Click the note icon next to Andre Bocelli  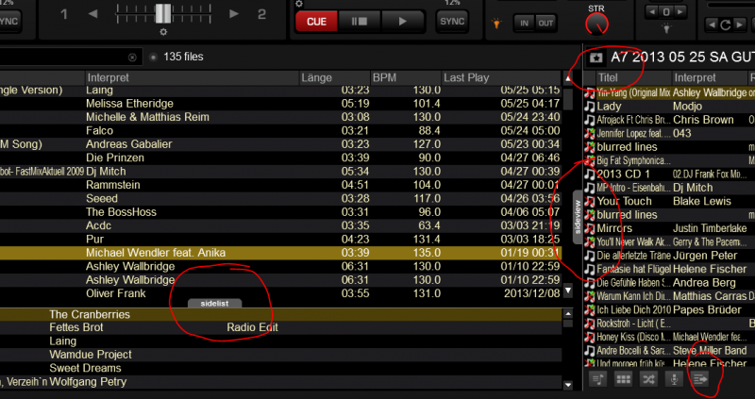[590, 350]
